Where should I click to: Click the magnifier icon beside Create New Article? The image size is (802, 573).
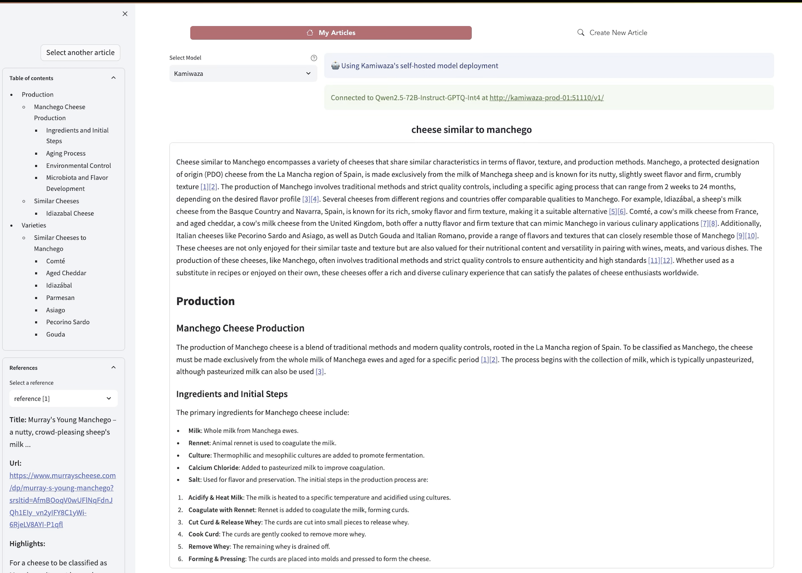click(x=581, y=32)
